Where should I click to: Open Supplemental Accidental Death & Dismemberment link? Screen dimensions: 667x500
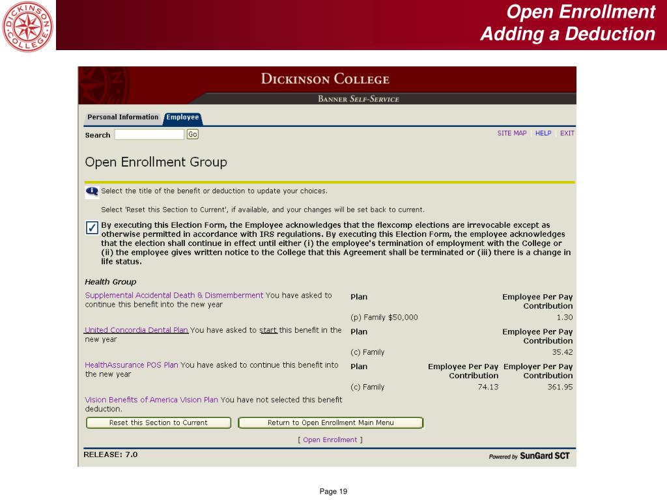(174, 295)
